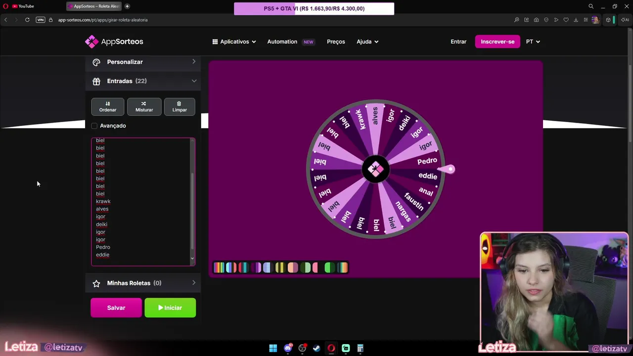This screenshot has width=633, height=356.
Task: Select the AppSorteos Roleta tab
Action: point(94,6)
